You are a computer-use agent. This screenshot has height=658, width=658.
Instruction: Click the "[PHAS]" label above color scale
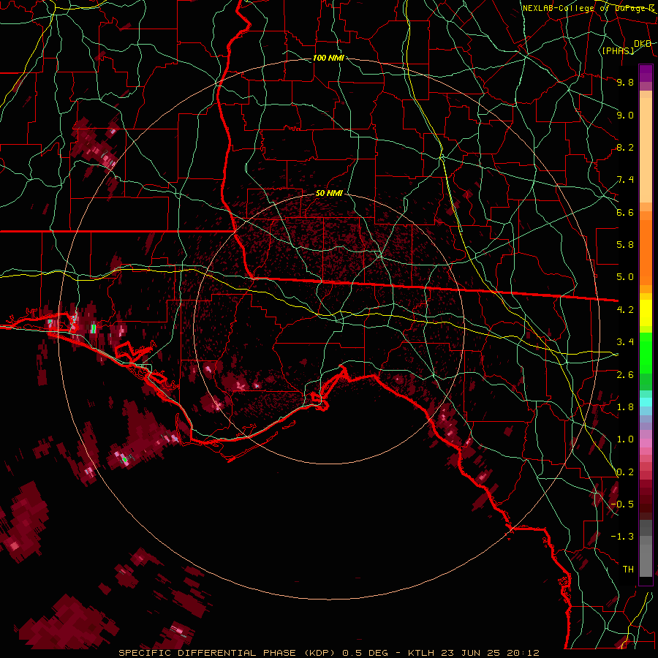618,51
